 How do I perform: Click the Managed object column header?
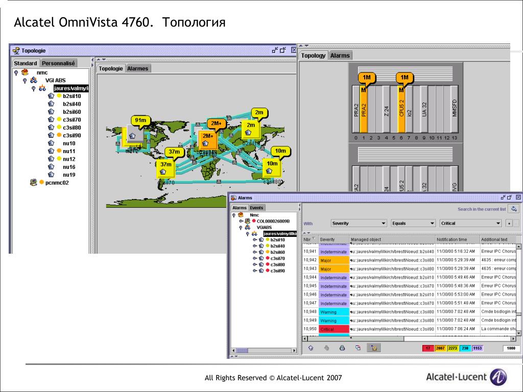point(392,239)
